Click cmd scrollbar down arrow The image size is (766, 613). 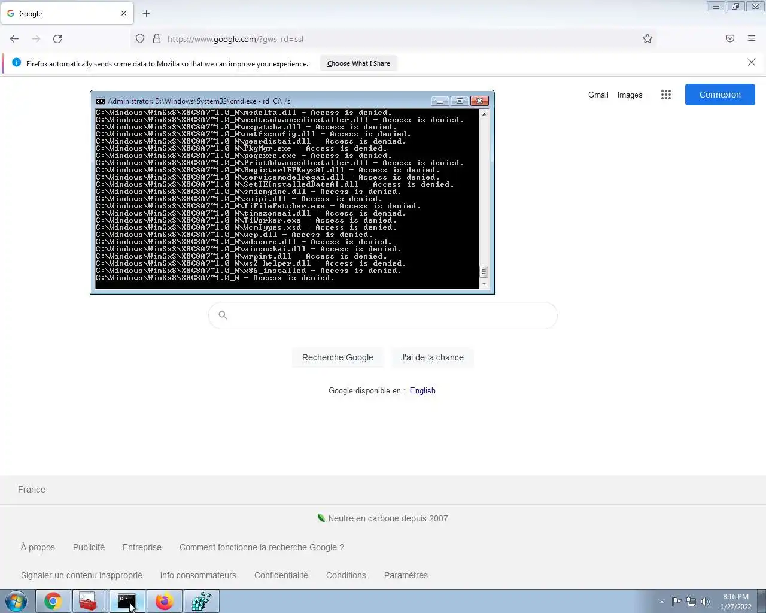[x=484, y=284]
